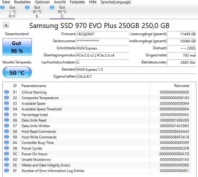Click status orb of Composite Temperature row

point(7,98)
